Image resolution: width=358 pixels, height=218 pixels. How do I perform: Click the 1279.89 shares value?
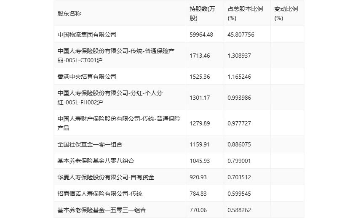(x=200, y=123)
